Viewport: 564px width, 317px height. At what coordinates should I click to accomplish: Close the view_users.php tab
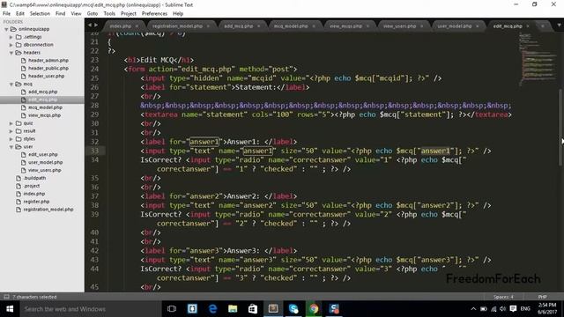point(422,26)
